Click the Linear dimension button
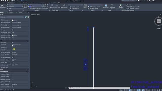Viewport: 162px width, 91px height. (31, 9)
